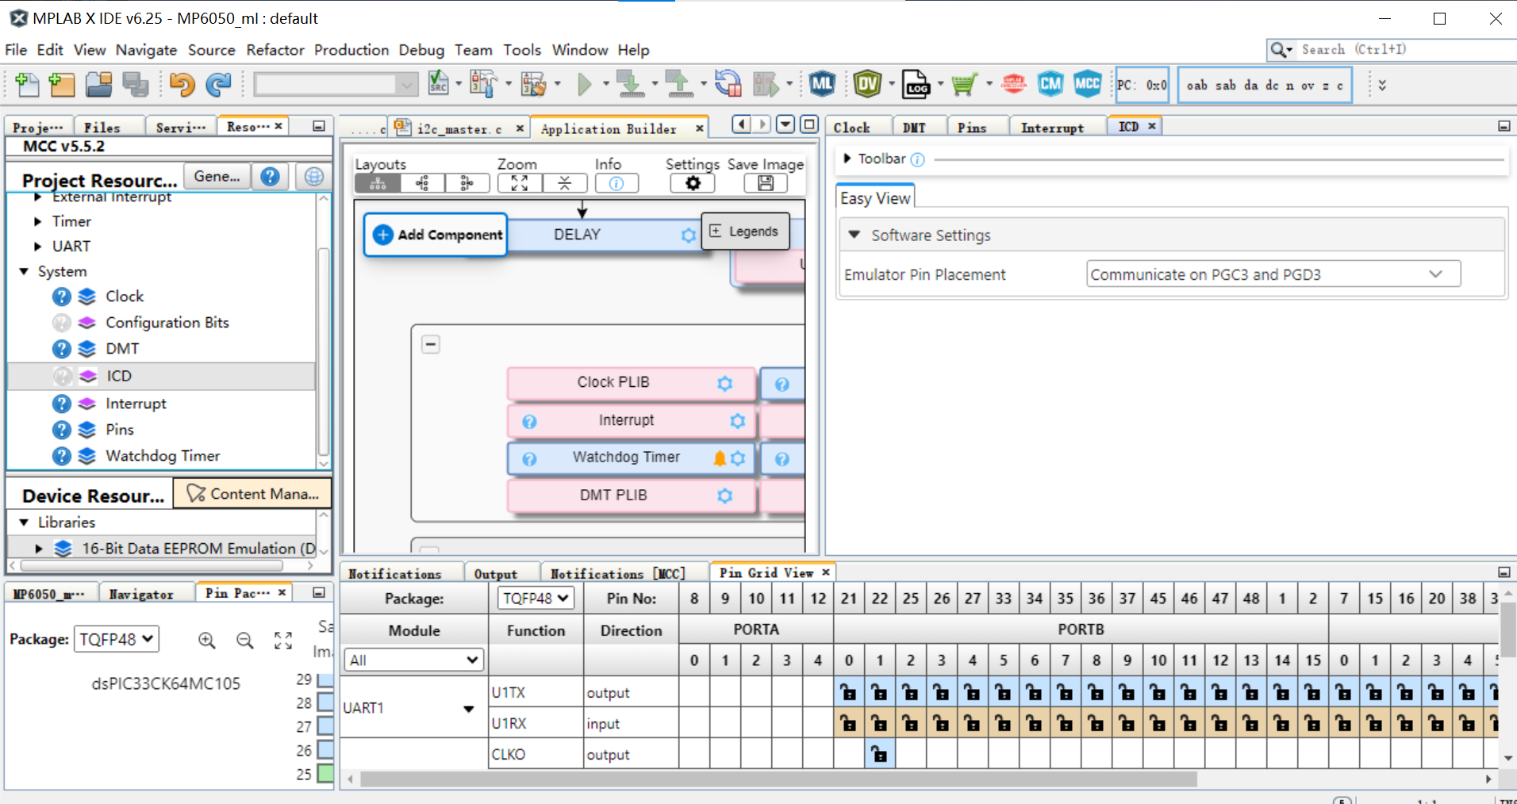Screen dimensions: 1517x804
Task: Click the MCC Code Configurator icon
Action: [1087, 83]
